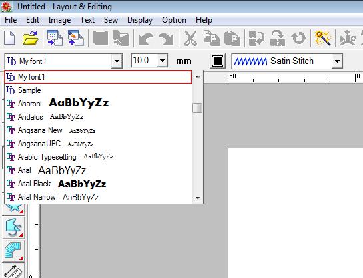This screenshot has width=363, height=278.
Task: Choose the Aharoni font
Action: click(x=98, y=103)
